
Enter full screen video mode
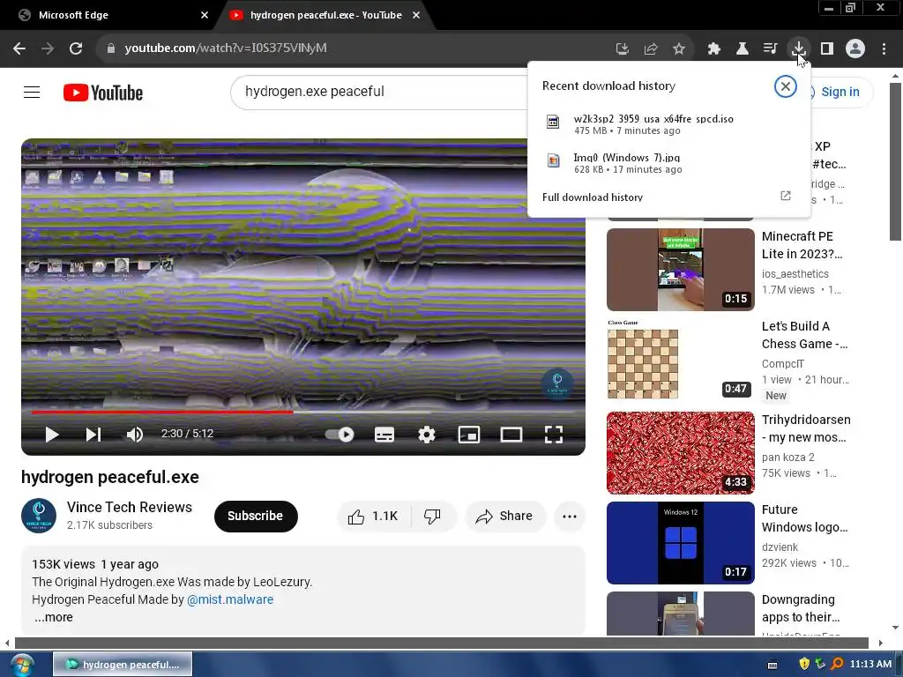[554, 435]
